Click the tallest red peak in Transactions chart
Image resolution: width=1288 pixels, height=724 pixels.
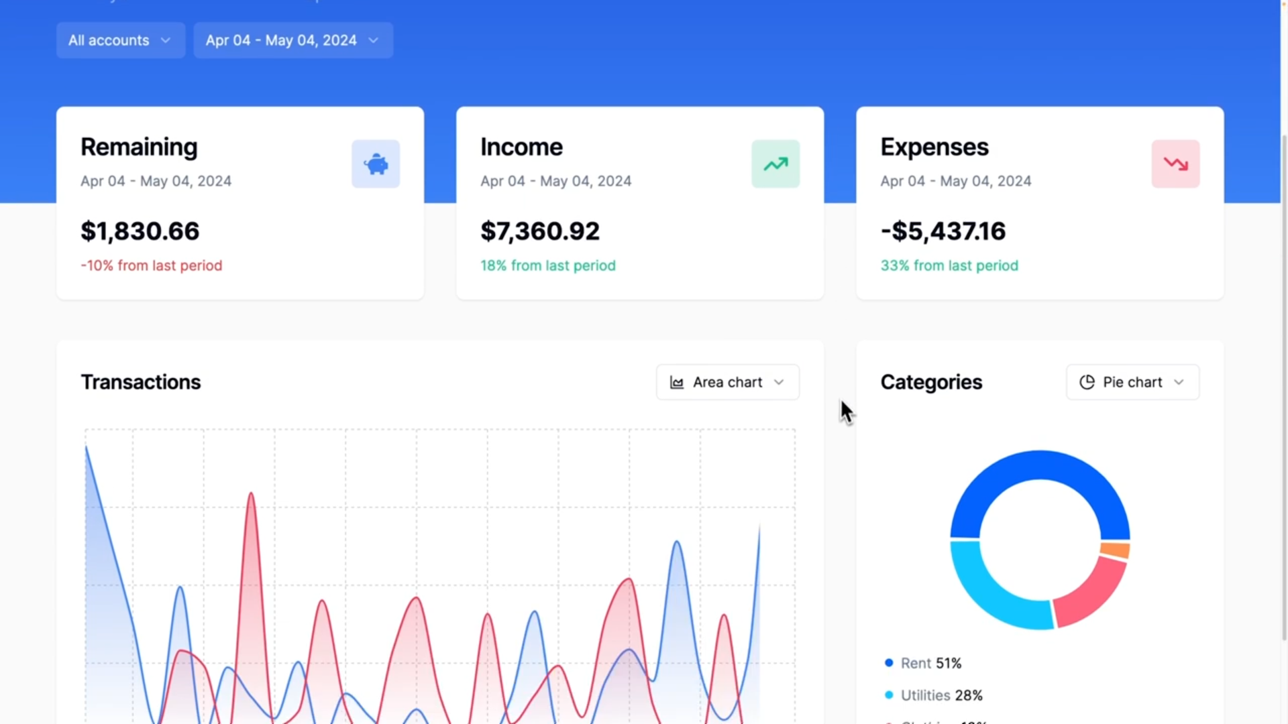[251, 497]
